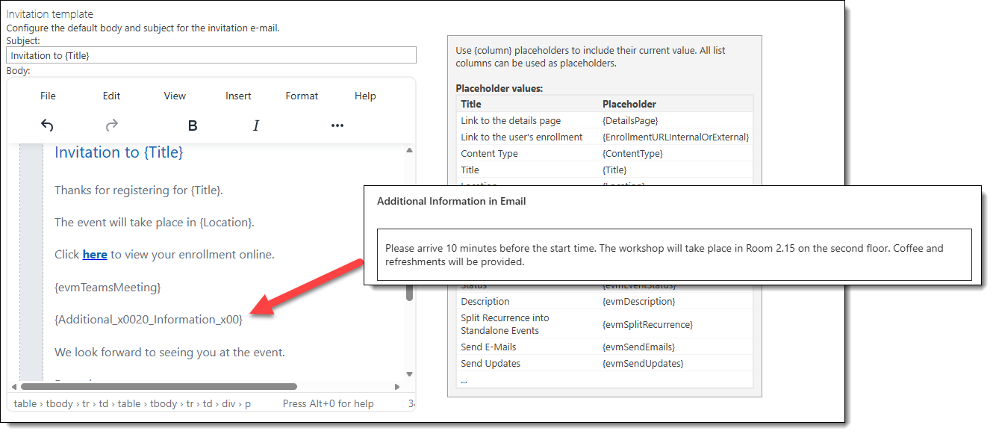The height and width of the screenshot is (434, 993).
Task: Reveal more toolbar options via ellipsis
Action: (337, 125)
